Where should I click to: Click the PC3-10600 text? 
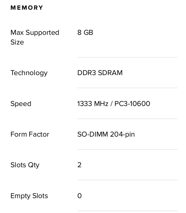(x=132, y=104)
